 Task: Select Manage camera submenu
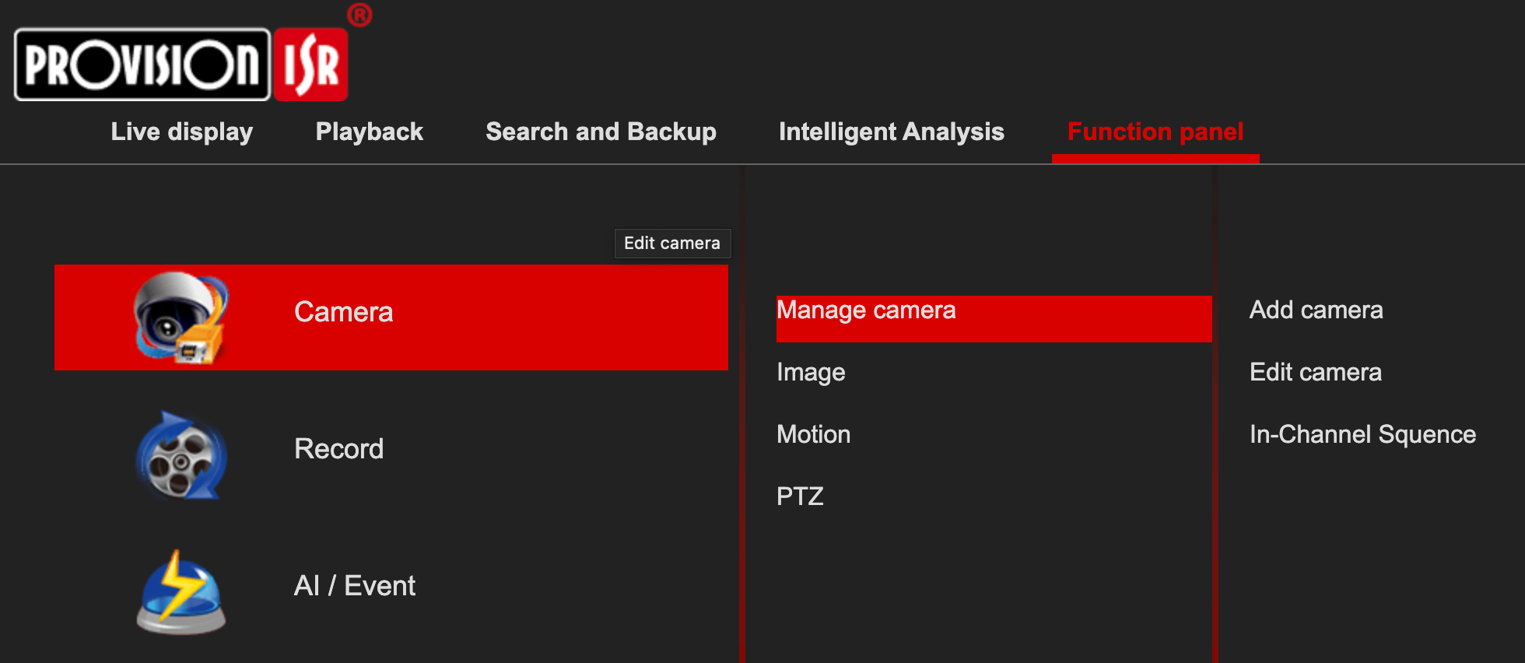[x=865, y=310]
